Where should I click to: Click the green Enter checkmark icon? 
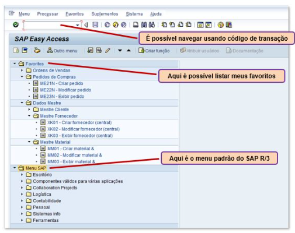click(16, 24)
